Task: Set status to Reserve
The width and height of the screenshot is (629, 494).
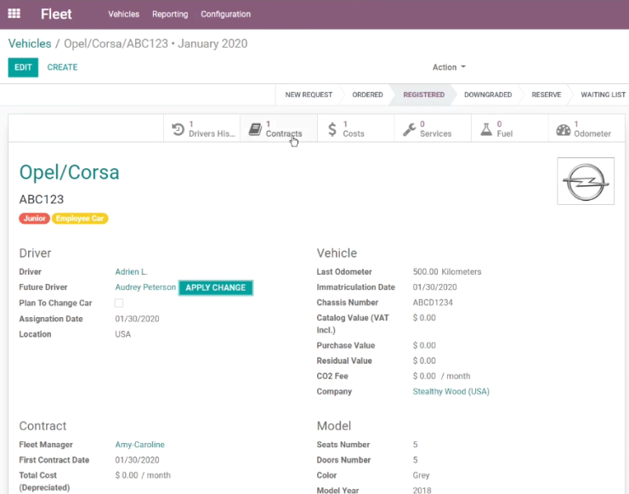Action: (x=546, y=94)
